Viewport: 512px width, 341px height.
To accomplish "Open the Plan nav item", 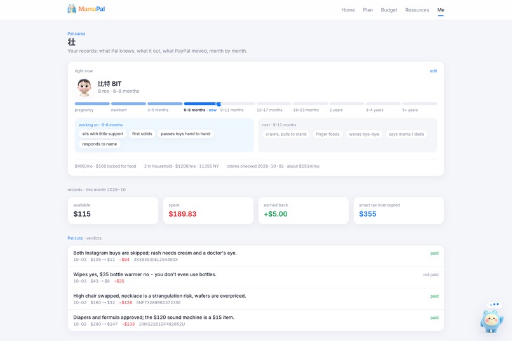I will [x=368, y=10].
